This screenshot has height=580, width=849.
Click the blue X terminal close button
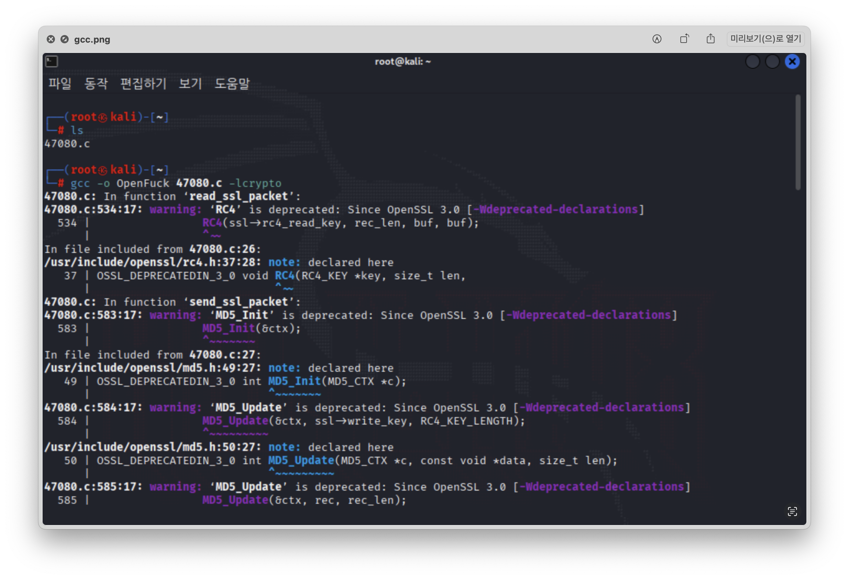point(792,62)
